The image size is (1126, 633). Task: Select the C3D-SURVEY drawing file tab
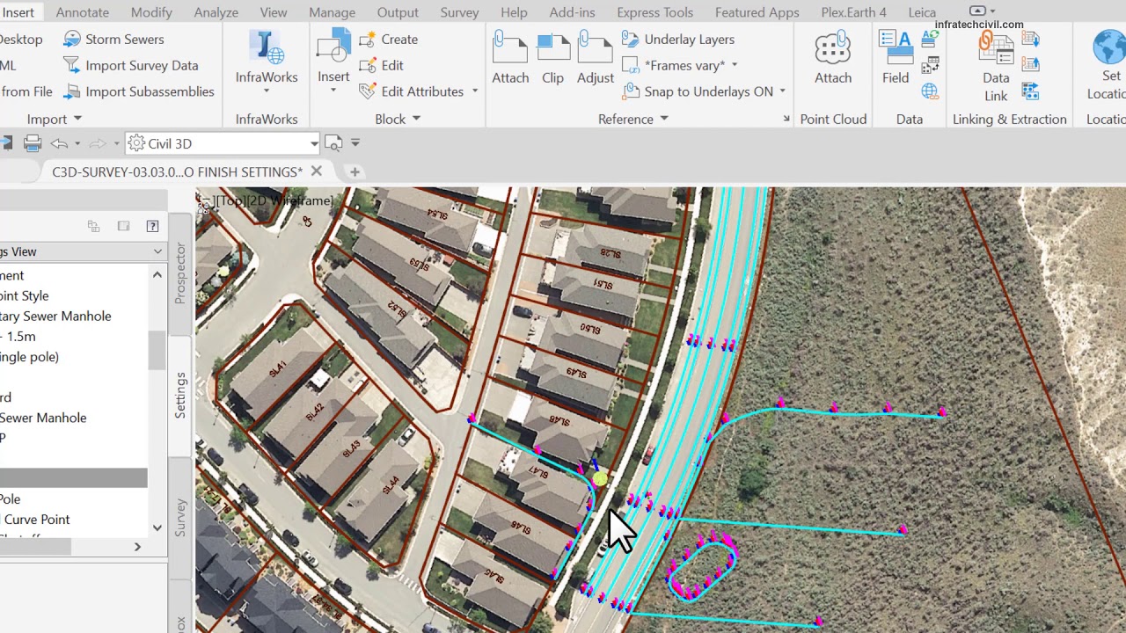click(177, 171)
